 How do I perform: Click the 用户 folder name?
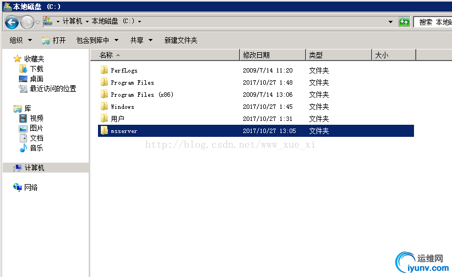click(x=118, y=119)
